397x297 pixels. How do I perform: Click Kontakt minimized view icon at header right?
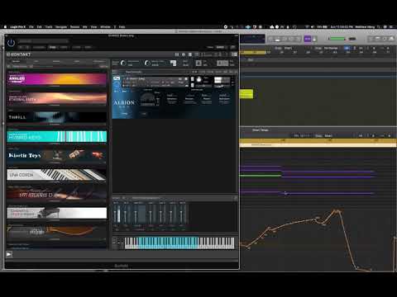[234, 54]
